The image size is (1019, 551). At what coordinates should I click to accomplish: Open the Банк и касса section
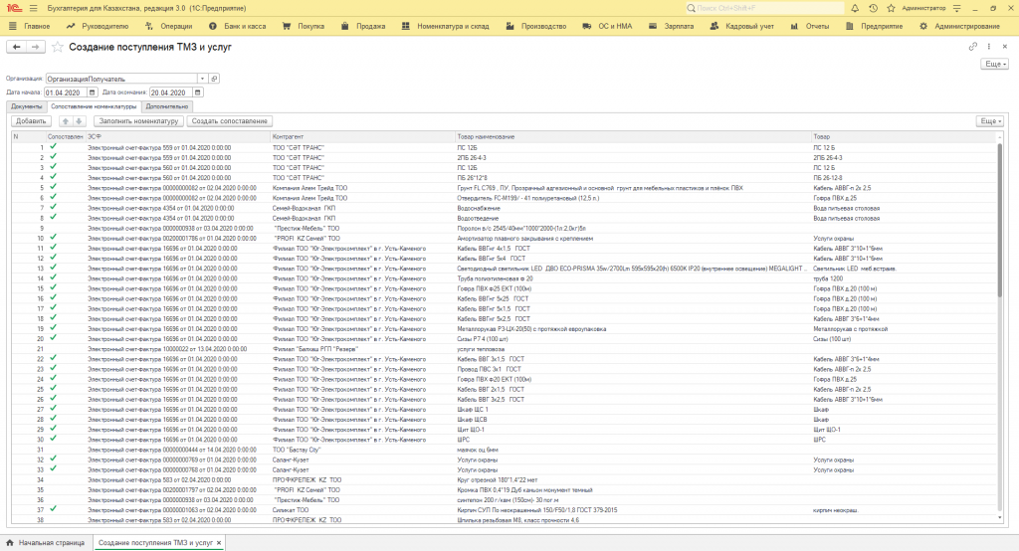[x=238, y=26]
